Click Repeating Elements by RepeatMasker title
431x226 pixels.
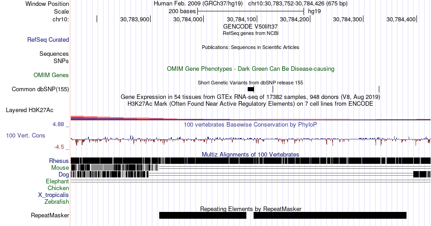(x=250, y=209)
